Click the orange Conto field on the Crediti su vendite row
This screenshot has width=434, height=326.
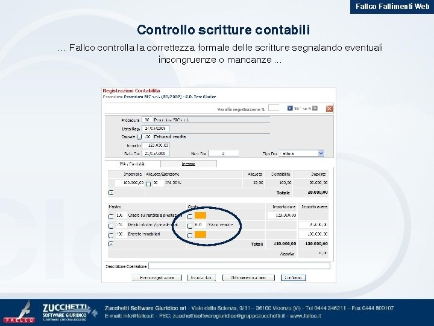(x=200, y=216)
